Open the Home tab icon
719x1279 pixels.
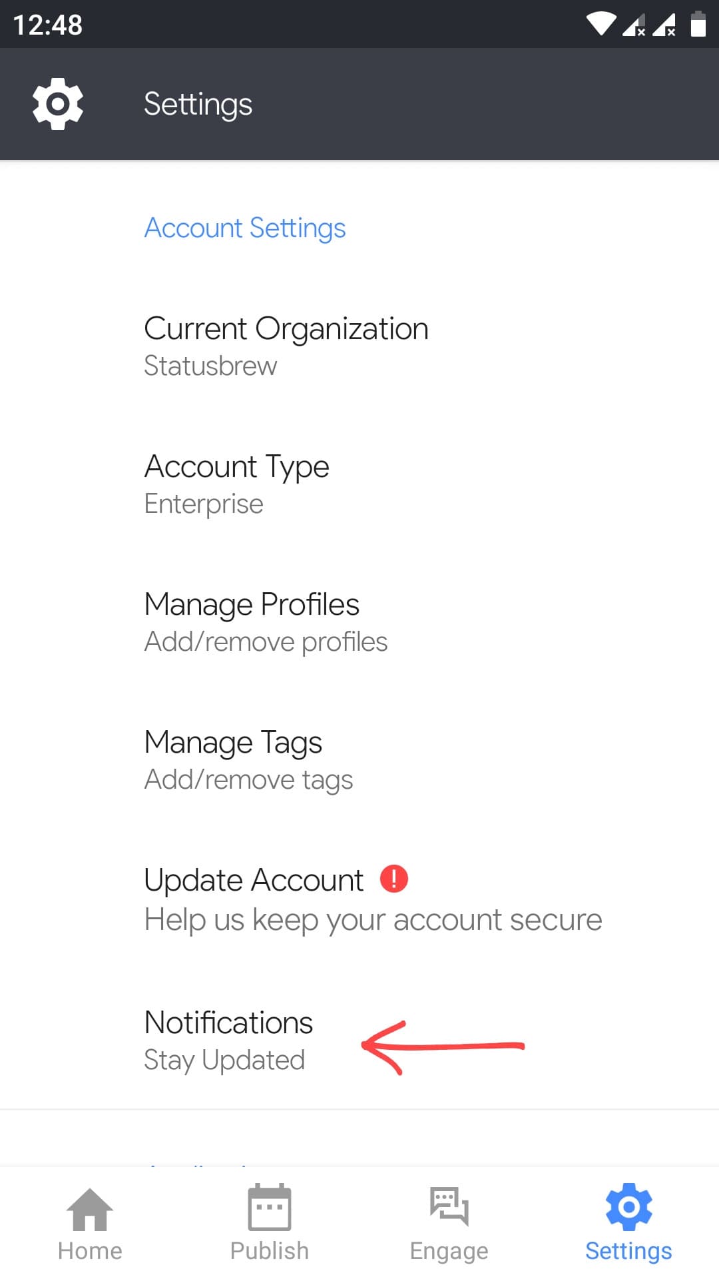90,1209
